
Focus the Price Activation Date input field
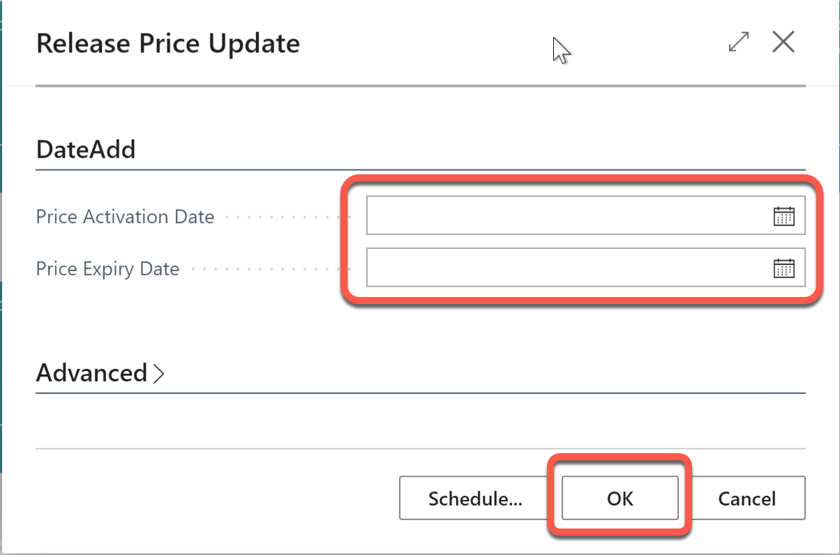tap(558, 216)
